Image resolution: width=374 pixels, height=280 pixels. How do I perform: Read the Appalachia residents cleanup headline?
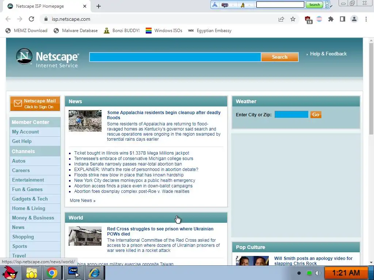[x=164, y=115]
